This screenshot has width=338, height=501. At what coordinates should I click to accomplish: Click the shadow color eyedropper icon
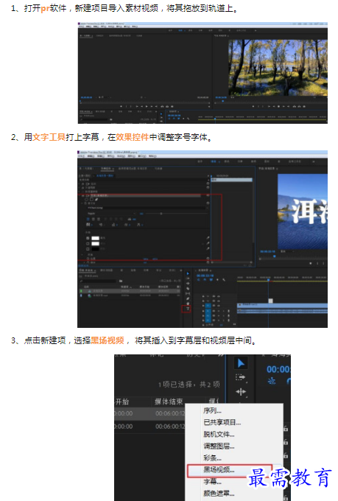coord(208,248)
